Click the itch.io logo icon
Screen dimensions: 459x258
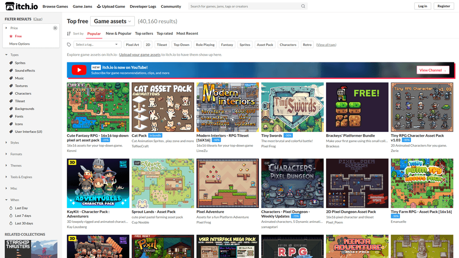(9, 6)
